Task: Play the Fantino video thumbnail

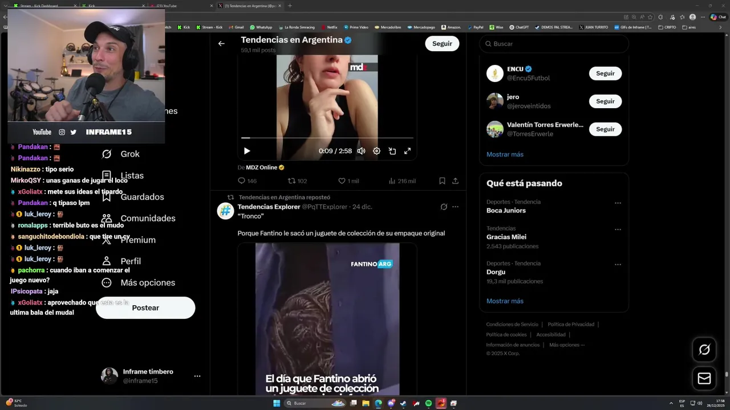Action: [x=327, y=319]
